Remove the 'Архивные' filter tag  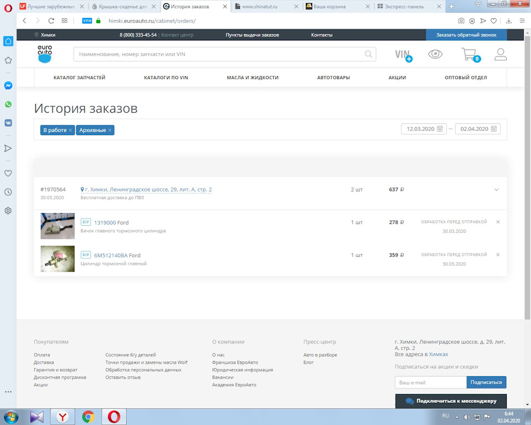pyautogui.click(x=110, y=130)
